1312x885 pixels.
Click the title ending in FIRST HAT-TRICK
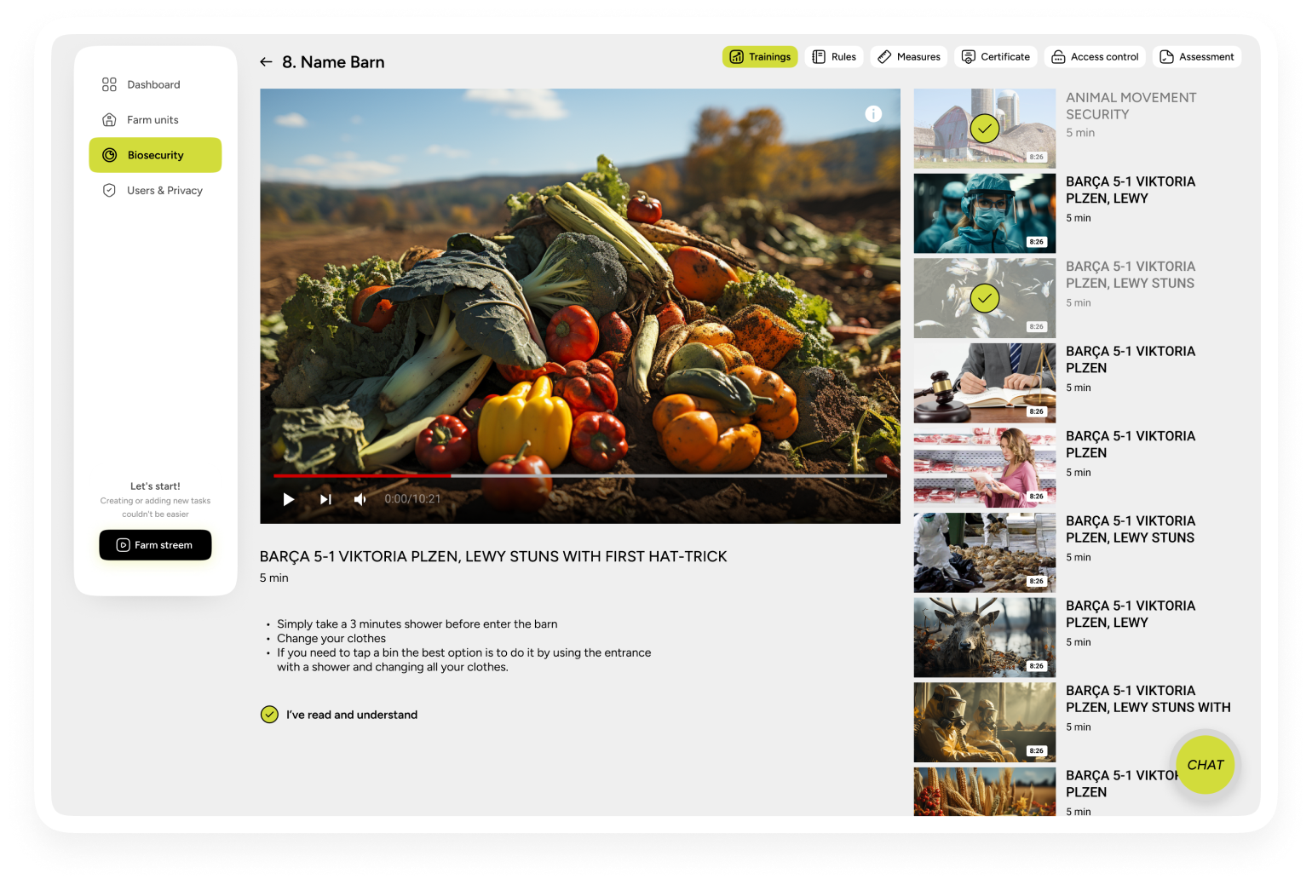(x=493, y=556)
